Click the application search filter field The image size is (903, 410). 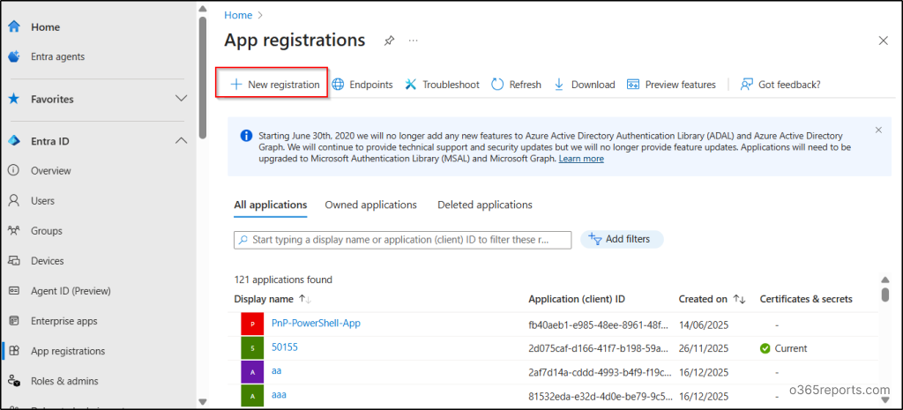402,240
